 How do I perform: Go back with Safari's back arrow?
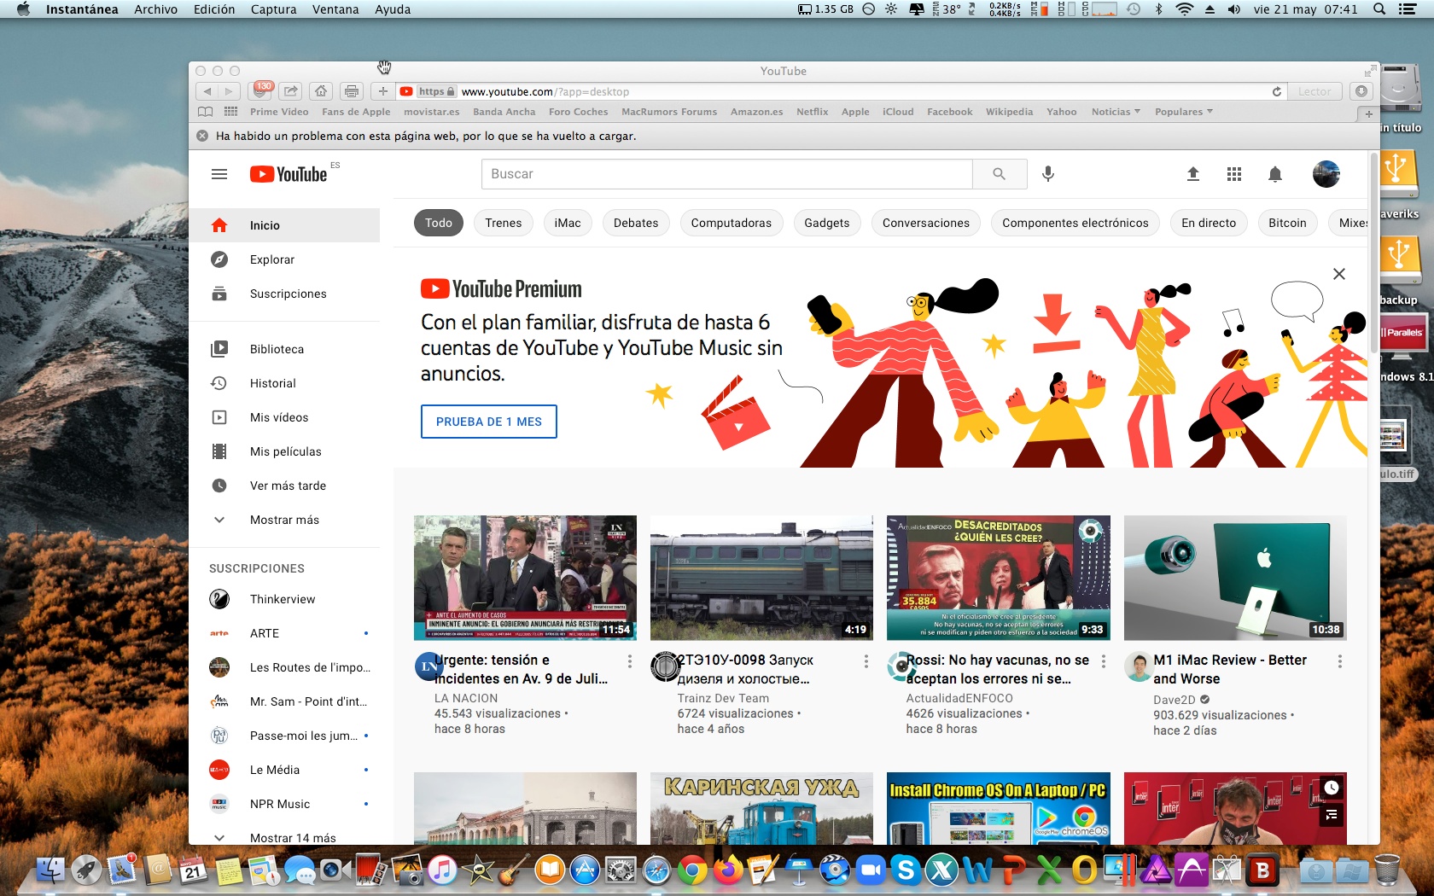point(207,91)
